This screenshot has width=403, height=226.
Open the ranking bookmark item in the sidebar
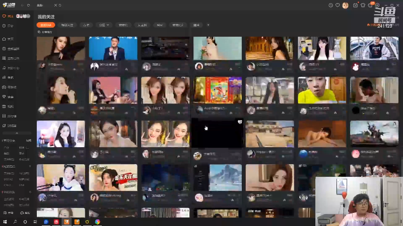tap(10, 116)
